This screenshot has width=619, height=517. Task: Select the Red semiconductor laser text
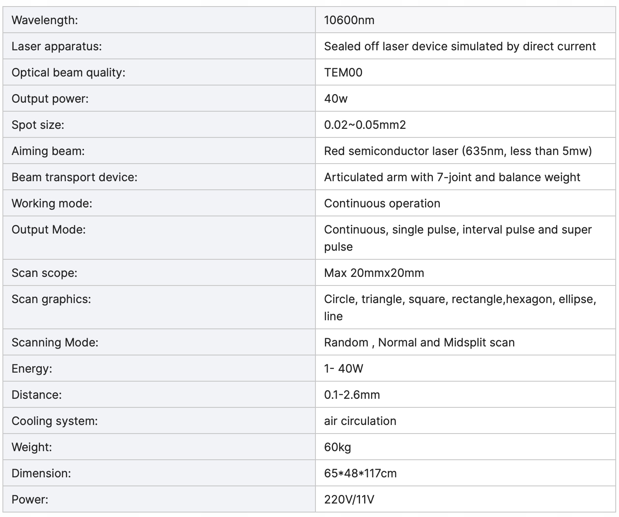coord(457,151)
